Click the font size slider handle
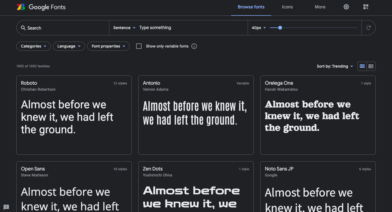Image resolution: width=392 pixels, height=212 pixels. tap(280, 28)
